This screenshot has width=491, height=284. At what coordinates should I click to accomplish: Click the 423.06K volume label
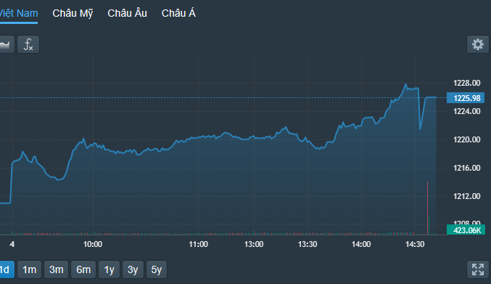466,230
